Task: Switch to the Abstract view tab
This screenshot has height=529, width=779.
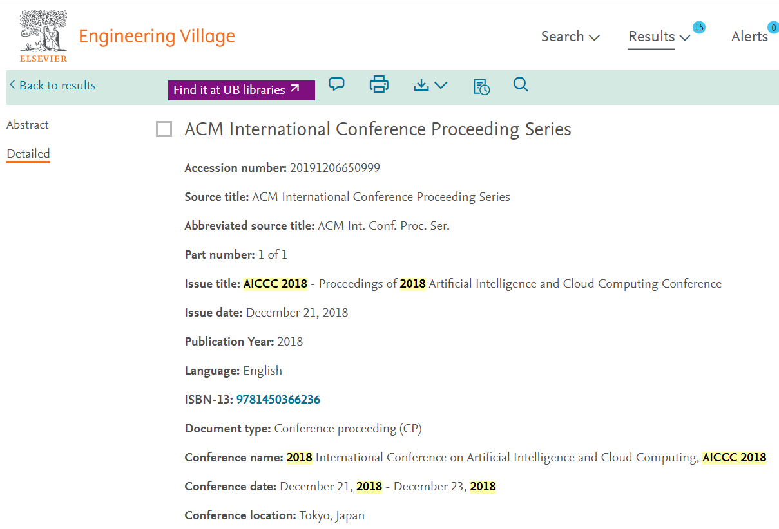Action: (x=28, y=125)
